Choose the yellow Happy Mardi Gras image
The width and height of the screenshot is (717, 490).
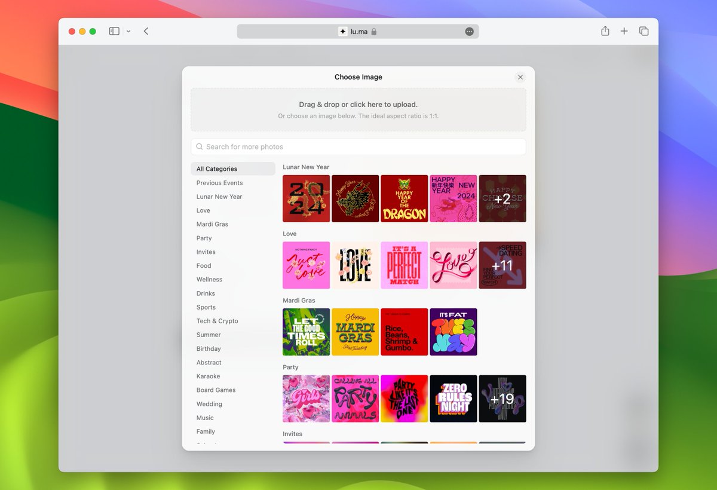(x=356, y=332)
